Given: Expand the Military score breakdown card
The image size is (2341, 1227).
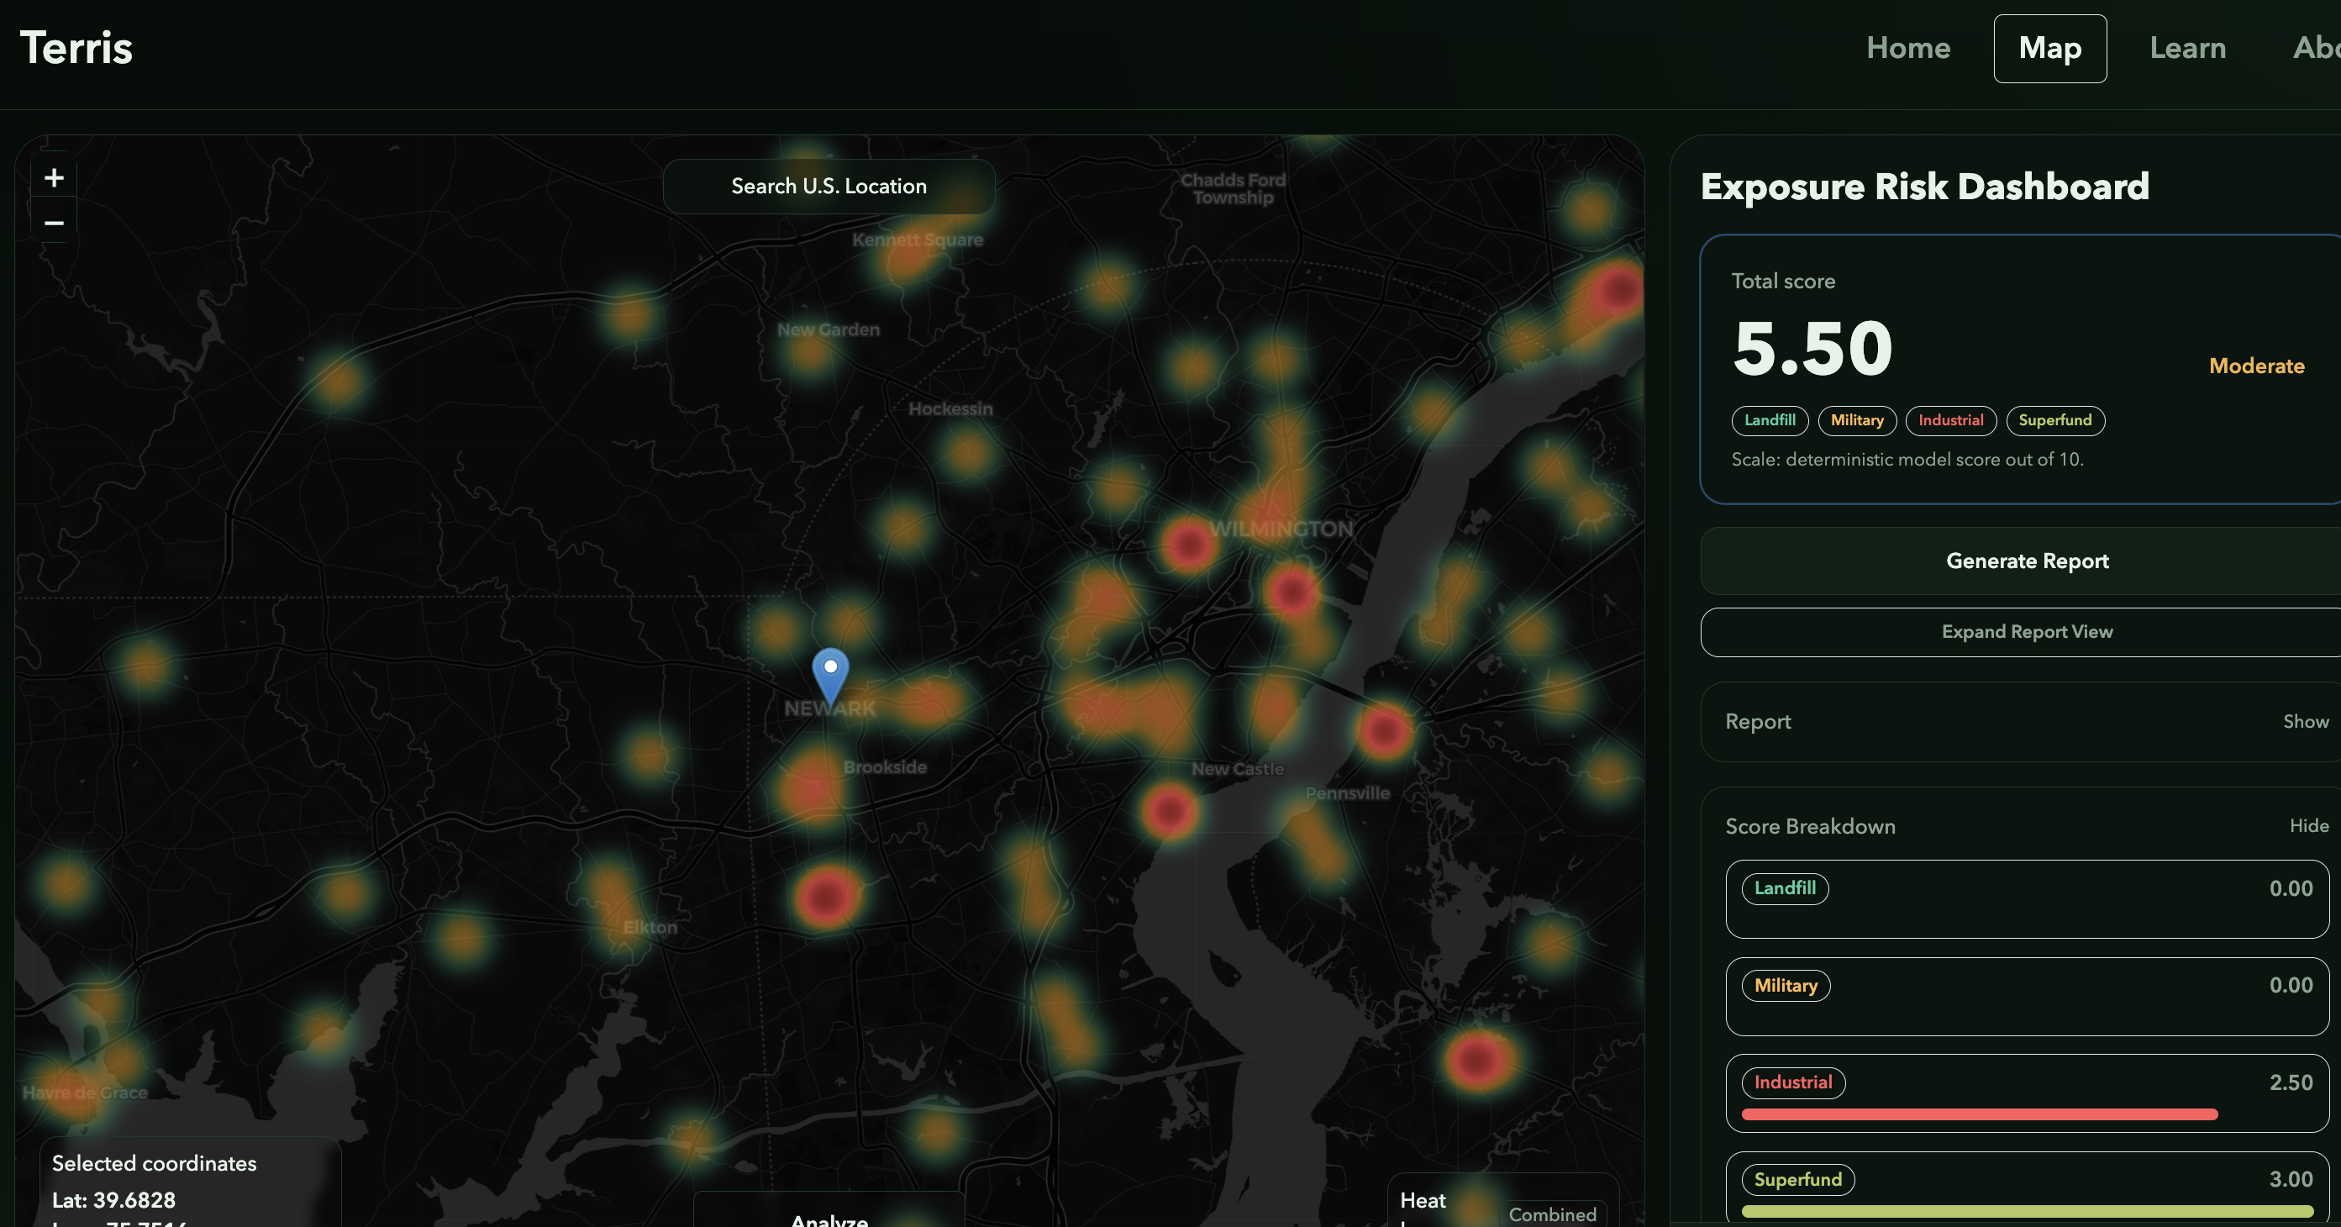Looking at the screenshot, I should 2027,996.
